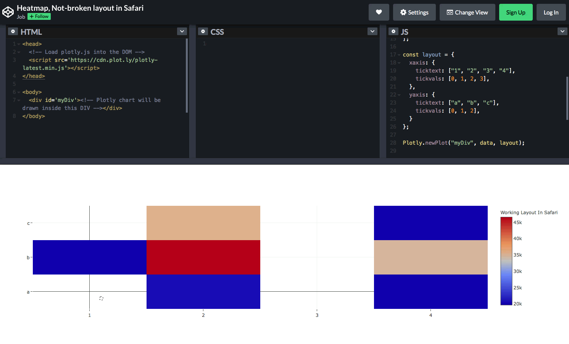The height and width of the screenshot is (344, 569).
Task: Click the green Sign Up button
Action: coord(516,12)
